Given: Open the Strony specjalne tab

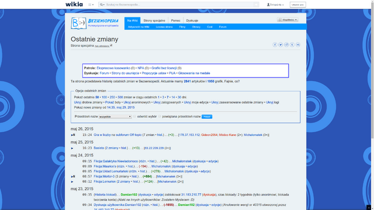Looking at the screenshot, I should pos(154,20).
